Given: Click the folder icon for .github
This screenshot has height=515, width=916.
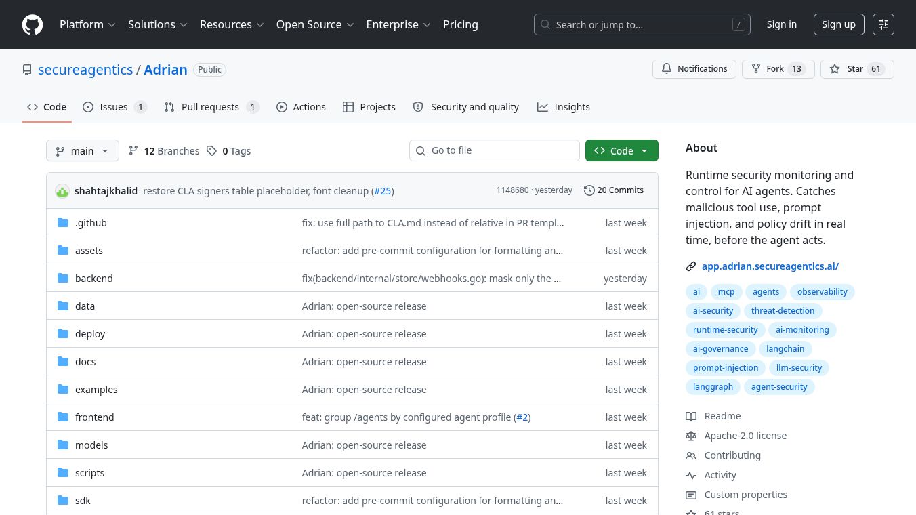Looking at the screenshot, I should pos(63,222).
